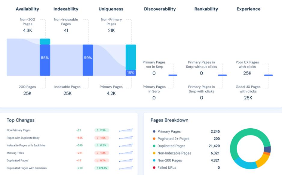Click the 373.5% increase badge
282x175 pixels.
(x=102, y=168)
